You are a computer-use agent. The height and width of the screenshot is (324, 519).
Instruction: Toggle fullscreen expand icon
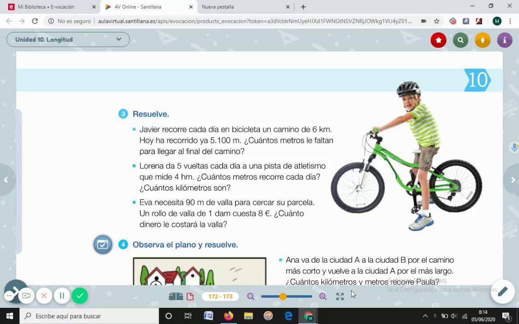pos(340,296)
